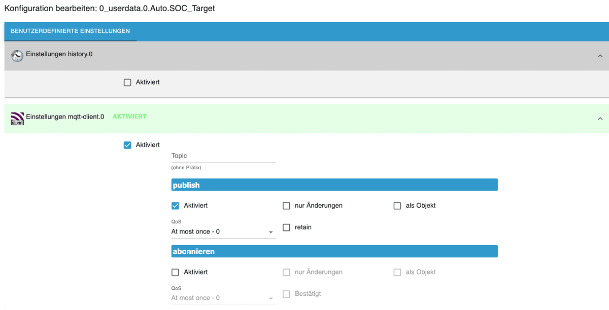
Task: Click the history.0 clock icon
Action: pos(17,56)
